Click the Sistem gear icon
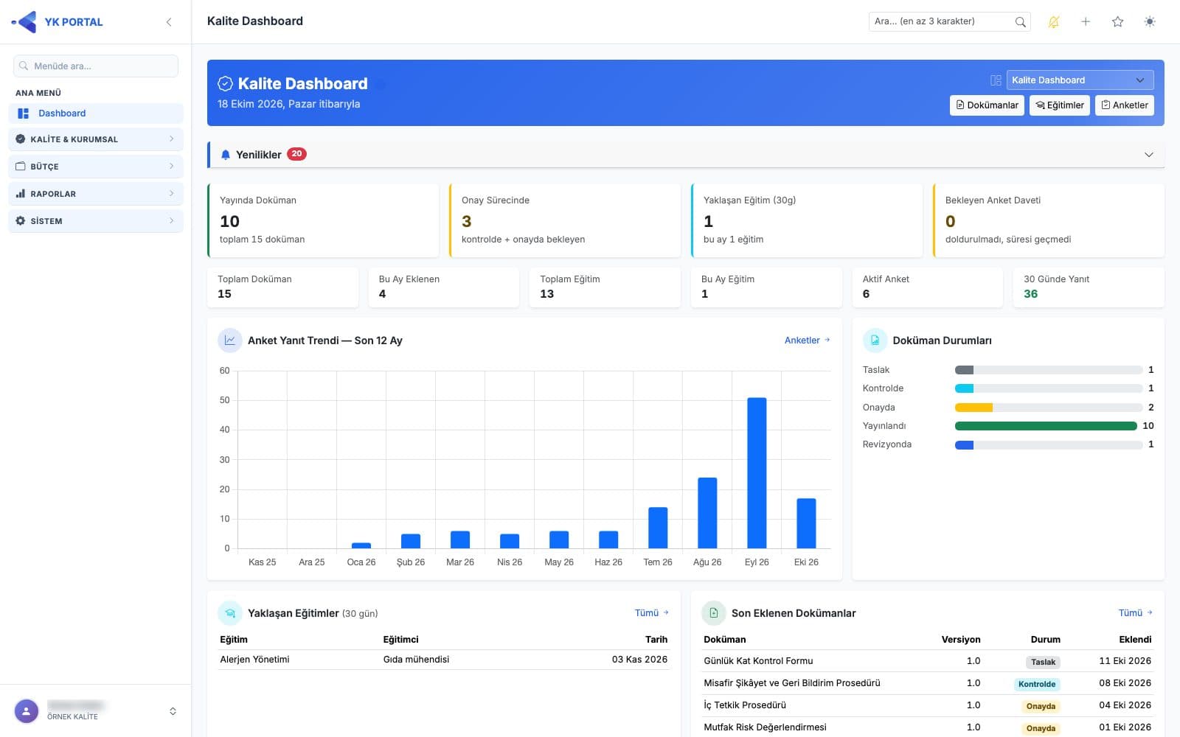This screenshot has width=1180, height=737. [x=21, y=221]
